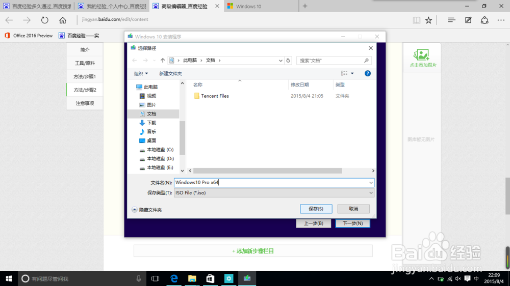Click the search magnifier in dialog
This screenshot has width=510, height=286.
(366, 61)
